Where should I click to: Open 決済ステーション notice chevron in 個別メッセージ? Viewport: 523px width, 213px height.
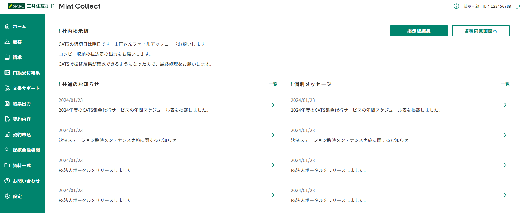point(505,135)
